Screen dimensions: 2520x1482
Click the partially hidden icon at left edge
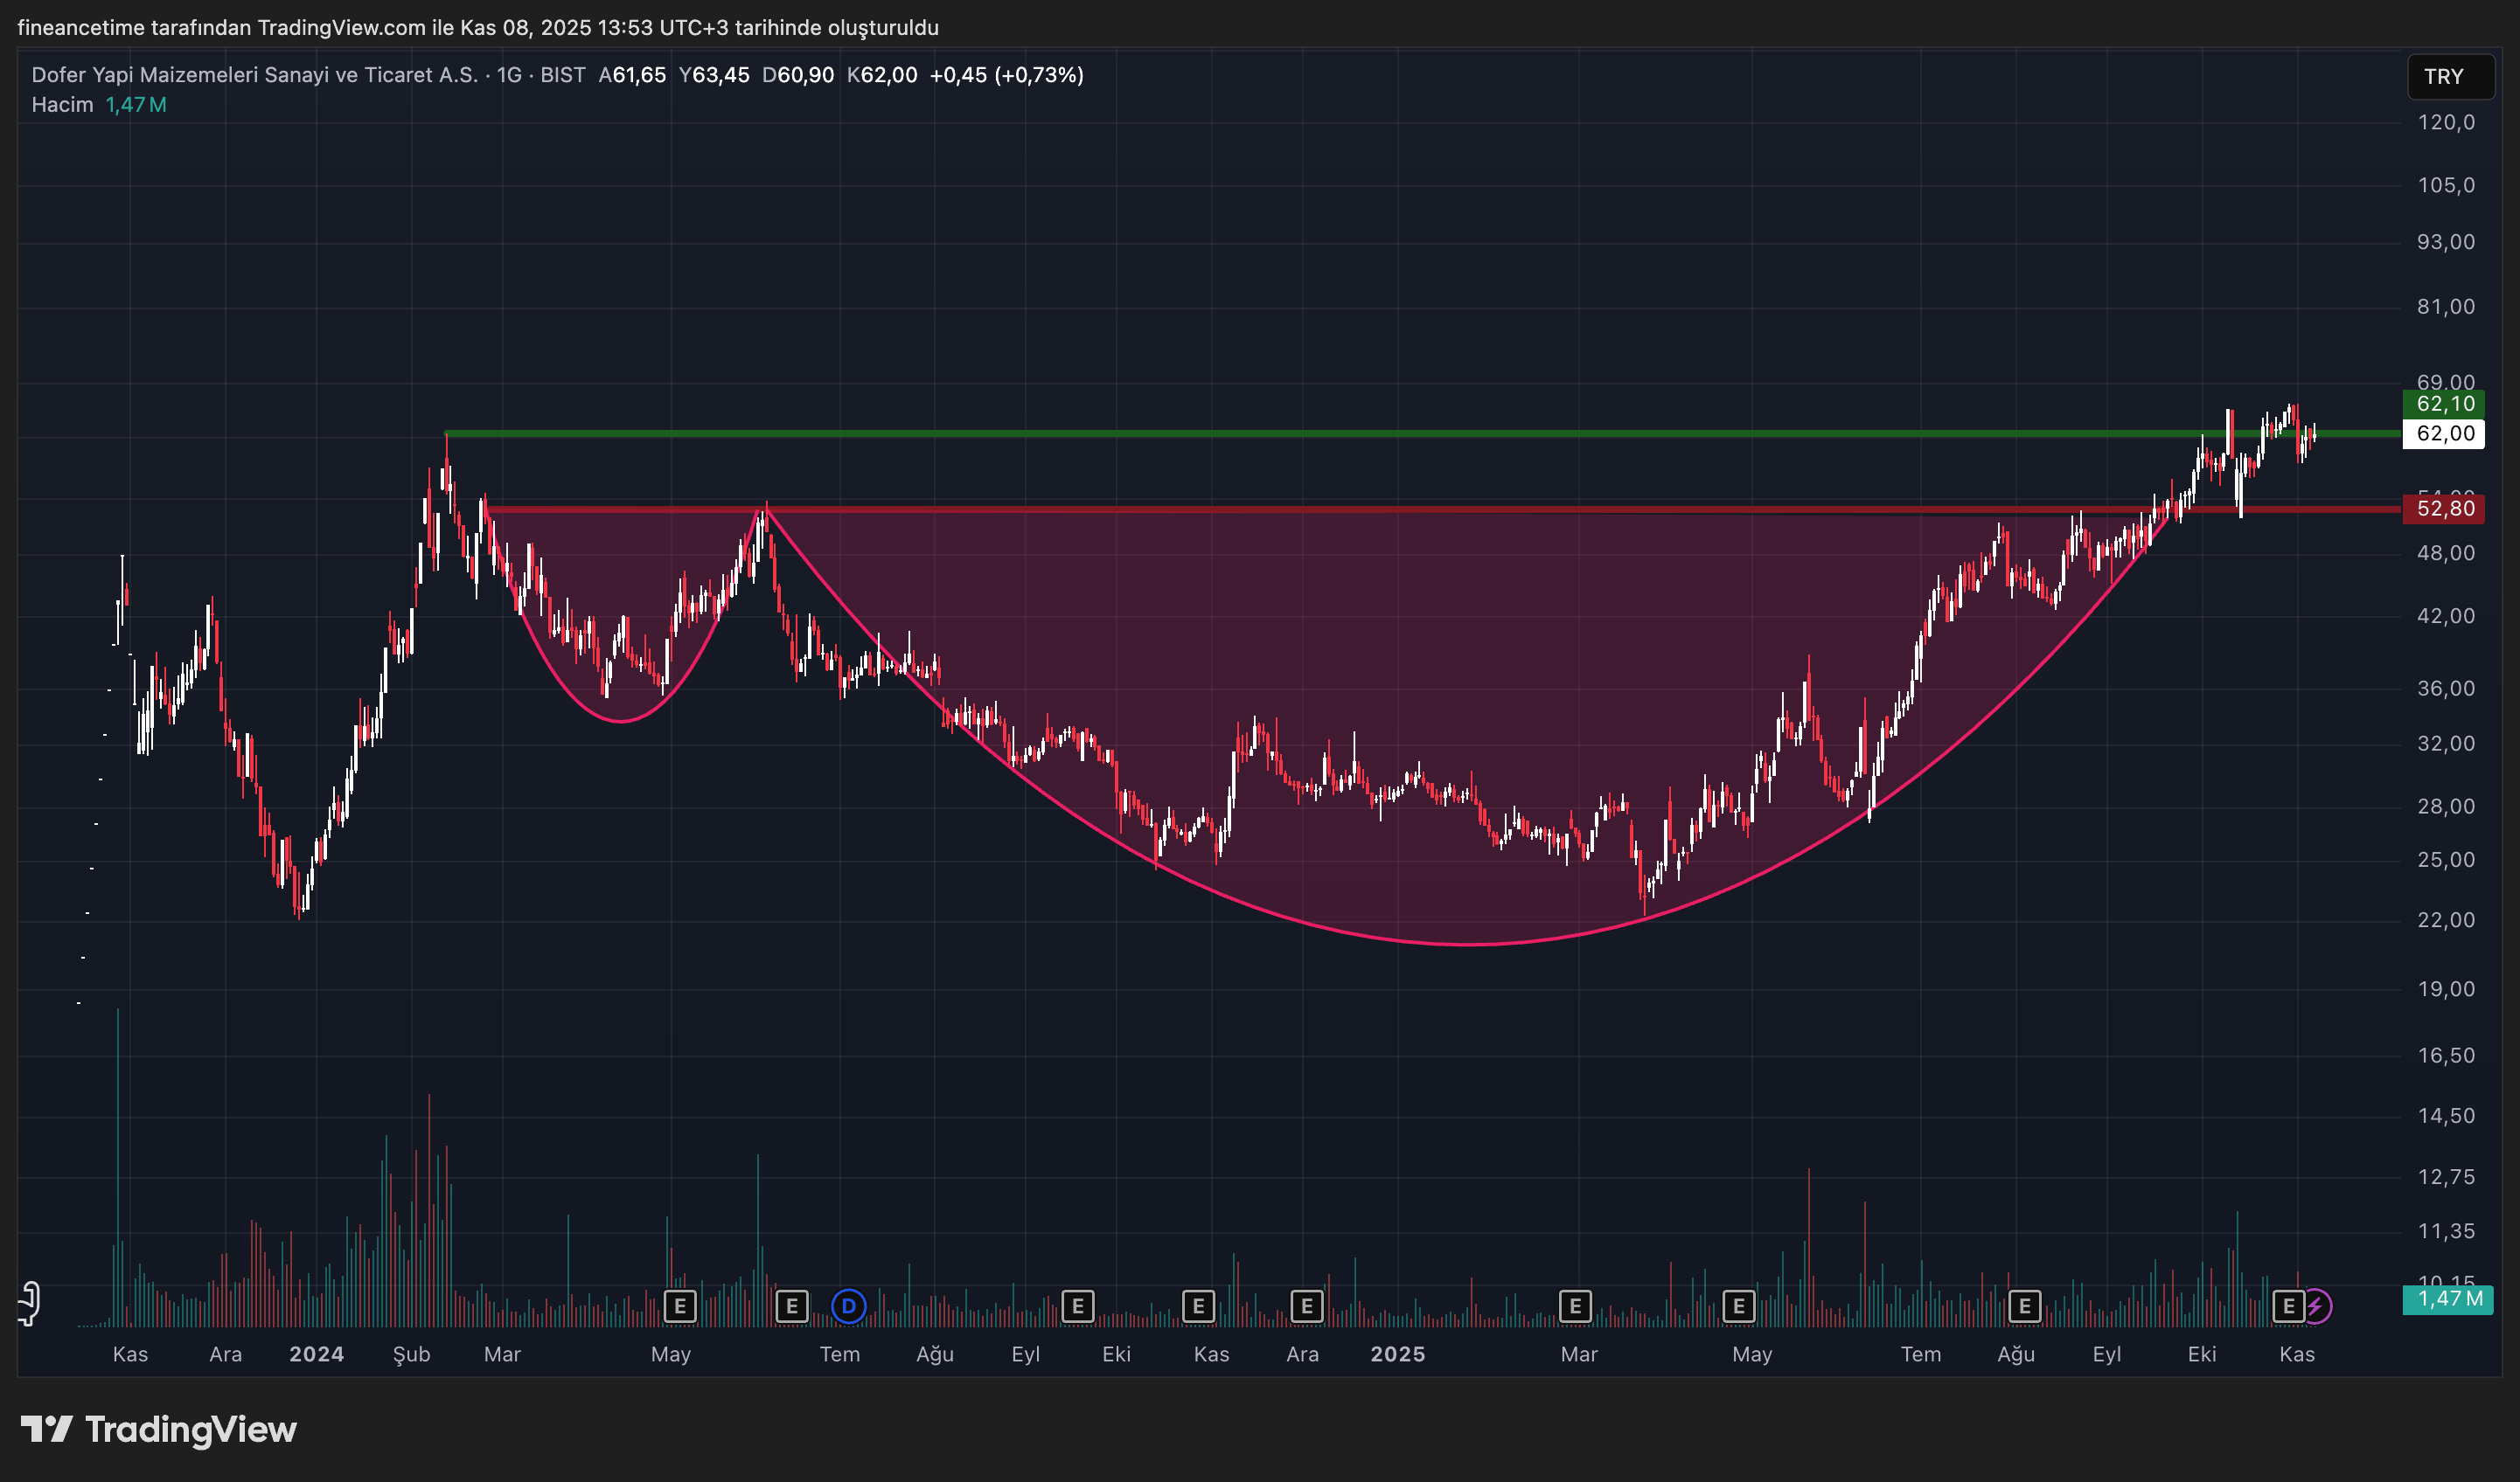[28, 1303]
